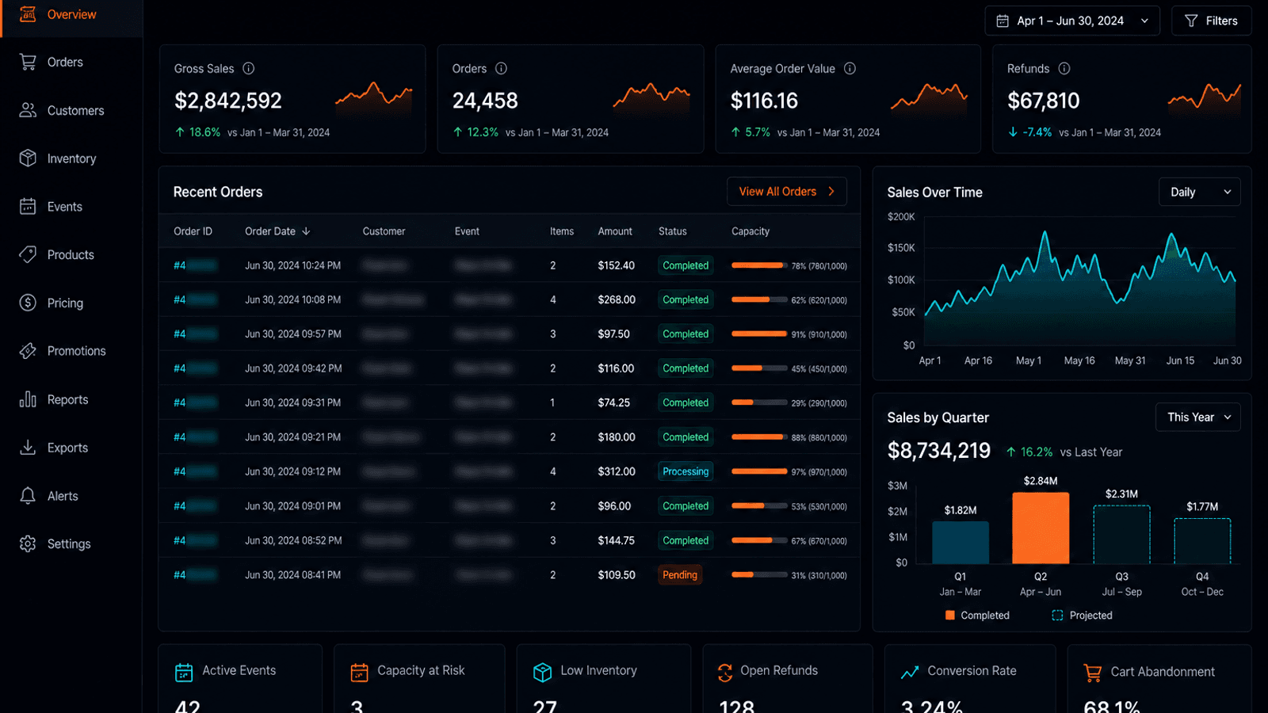Open Inventory section
The height and width of the screenshot is (713, 1268).
click(x=71, y=158)
